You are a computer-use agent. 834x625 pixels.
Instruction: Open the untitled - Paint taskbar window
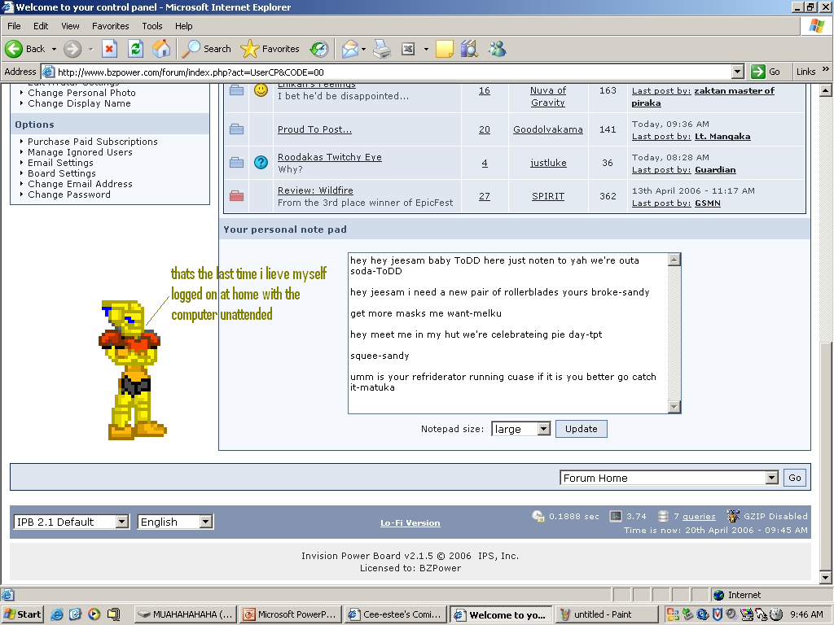point(607,614)
